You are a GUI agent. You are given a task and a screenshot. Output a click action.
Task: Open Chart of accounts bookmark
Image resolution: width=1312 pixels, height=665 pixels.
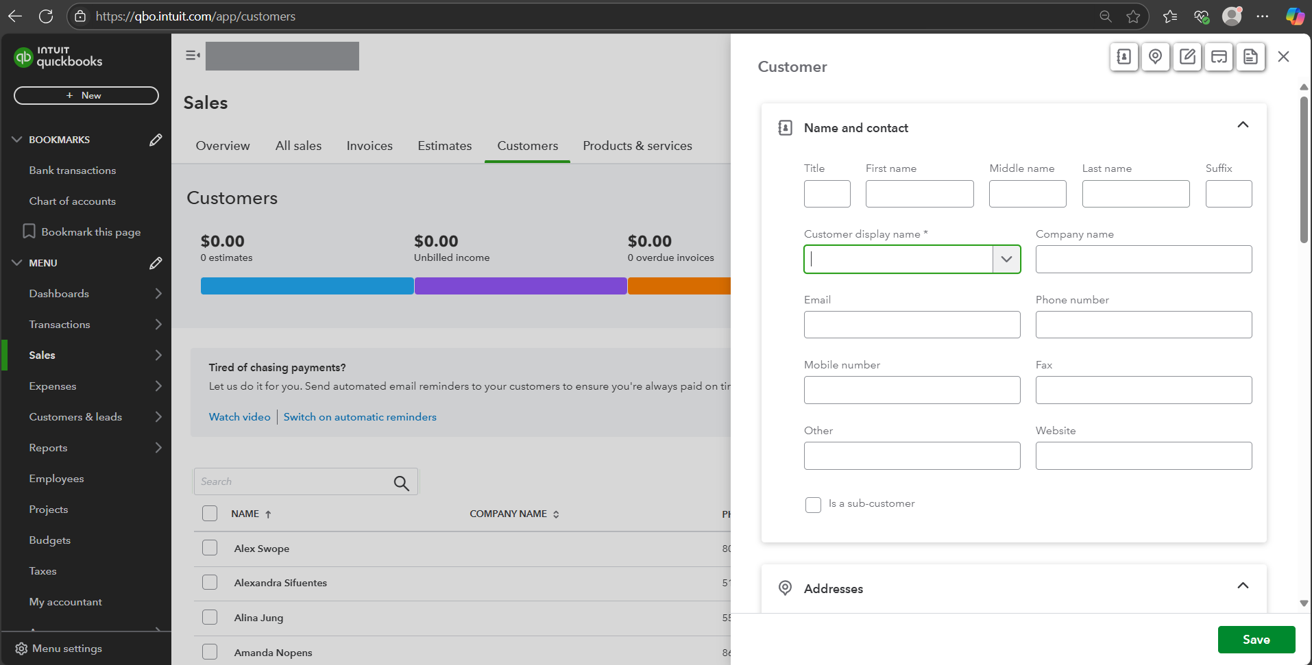72,201
